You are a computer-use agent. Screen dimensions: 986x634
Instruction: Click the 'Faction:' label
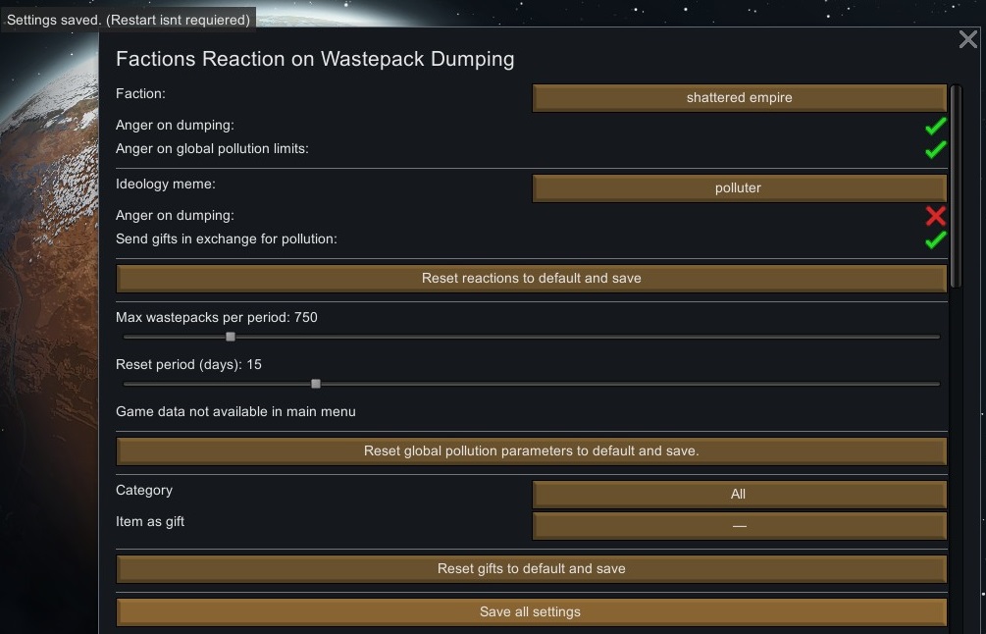(141, 93)
